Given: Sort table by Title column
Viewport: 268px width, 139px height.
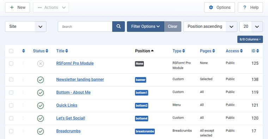Looking at the screenshot, I should click(x=62, y=51).
